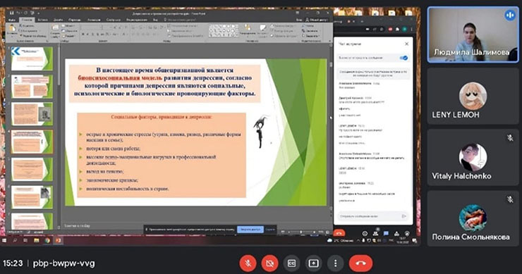The image size is (522, 274).
Task: Select the third slide thumbnail with a photo
Action: tap(32, 114)
